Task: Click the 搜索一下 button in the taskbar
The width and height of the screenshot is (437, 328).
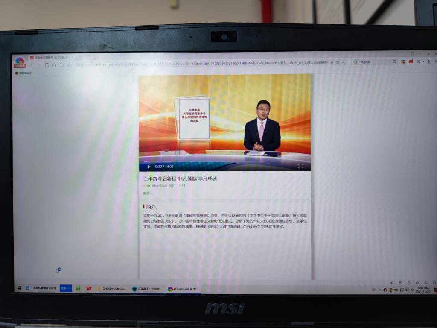Action: 66,288
